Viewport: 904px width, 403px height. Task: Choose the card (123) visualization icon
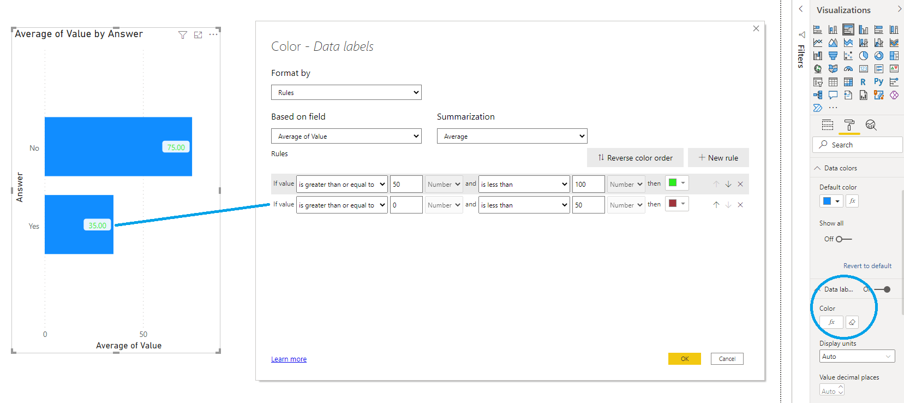pos(864,69)
